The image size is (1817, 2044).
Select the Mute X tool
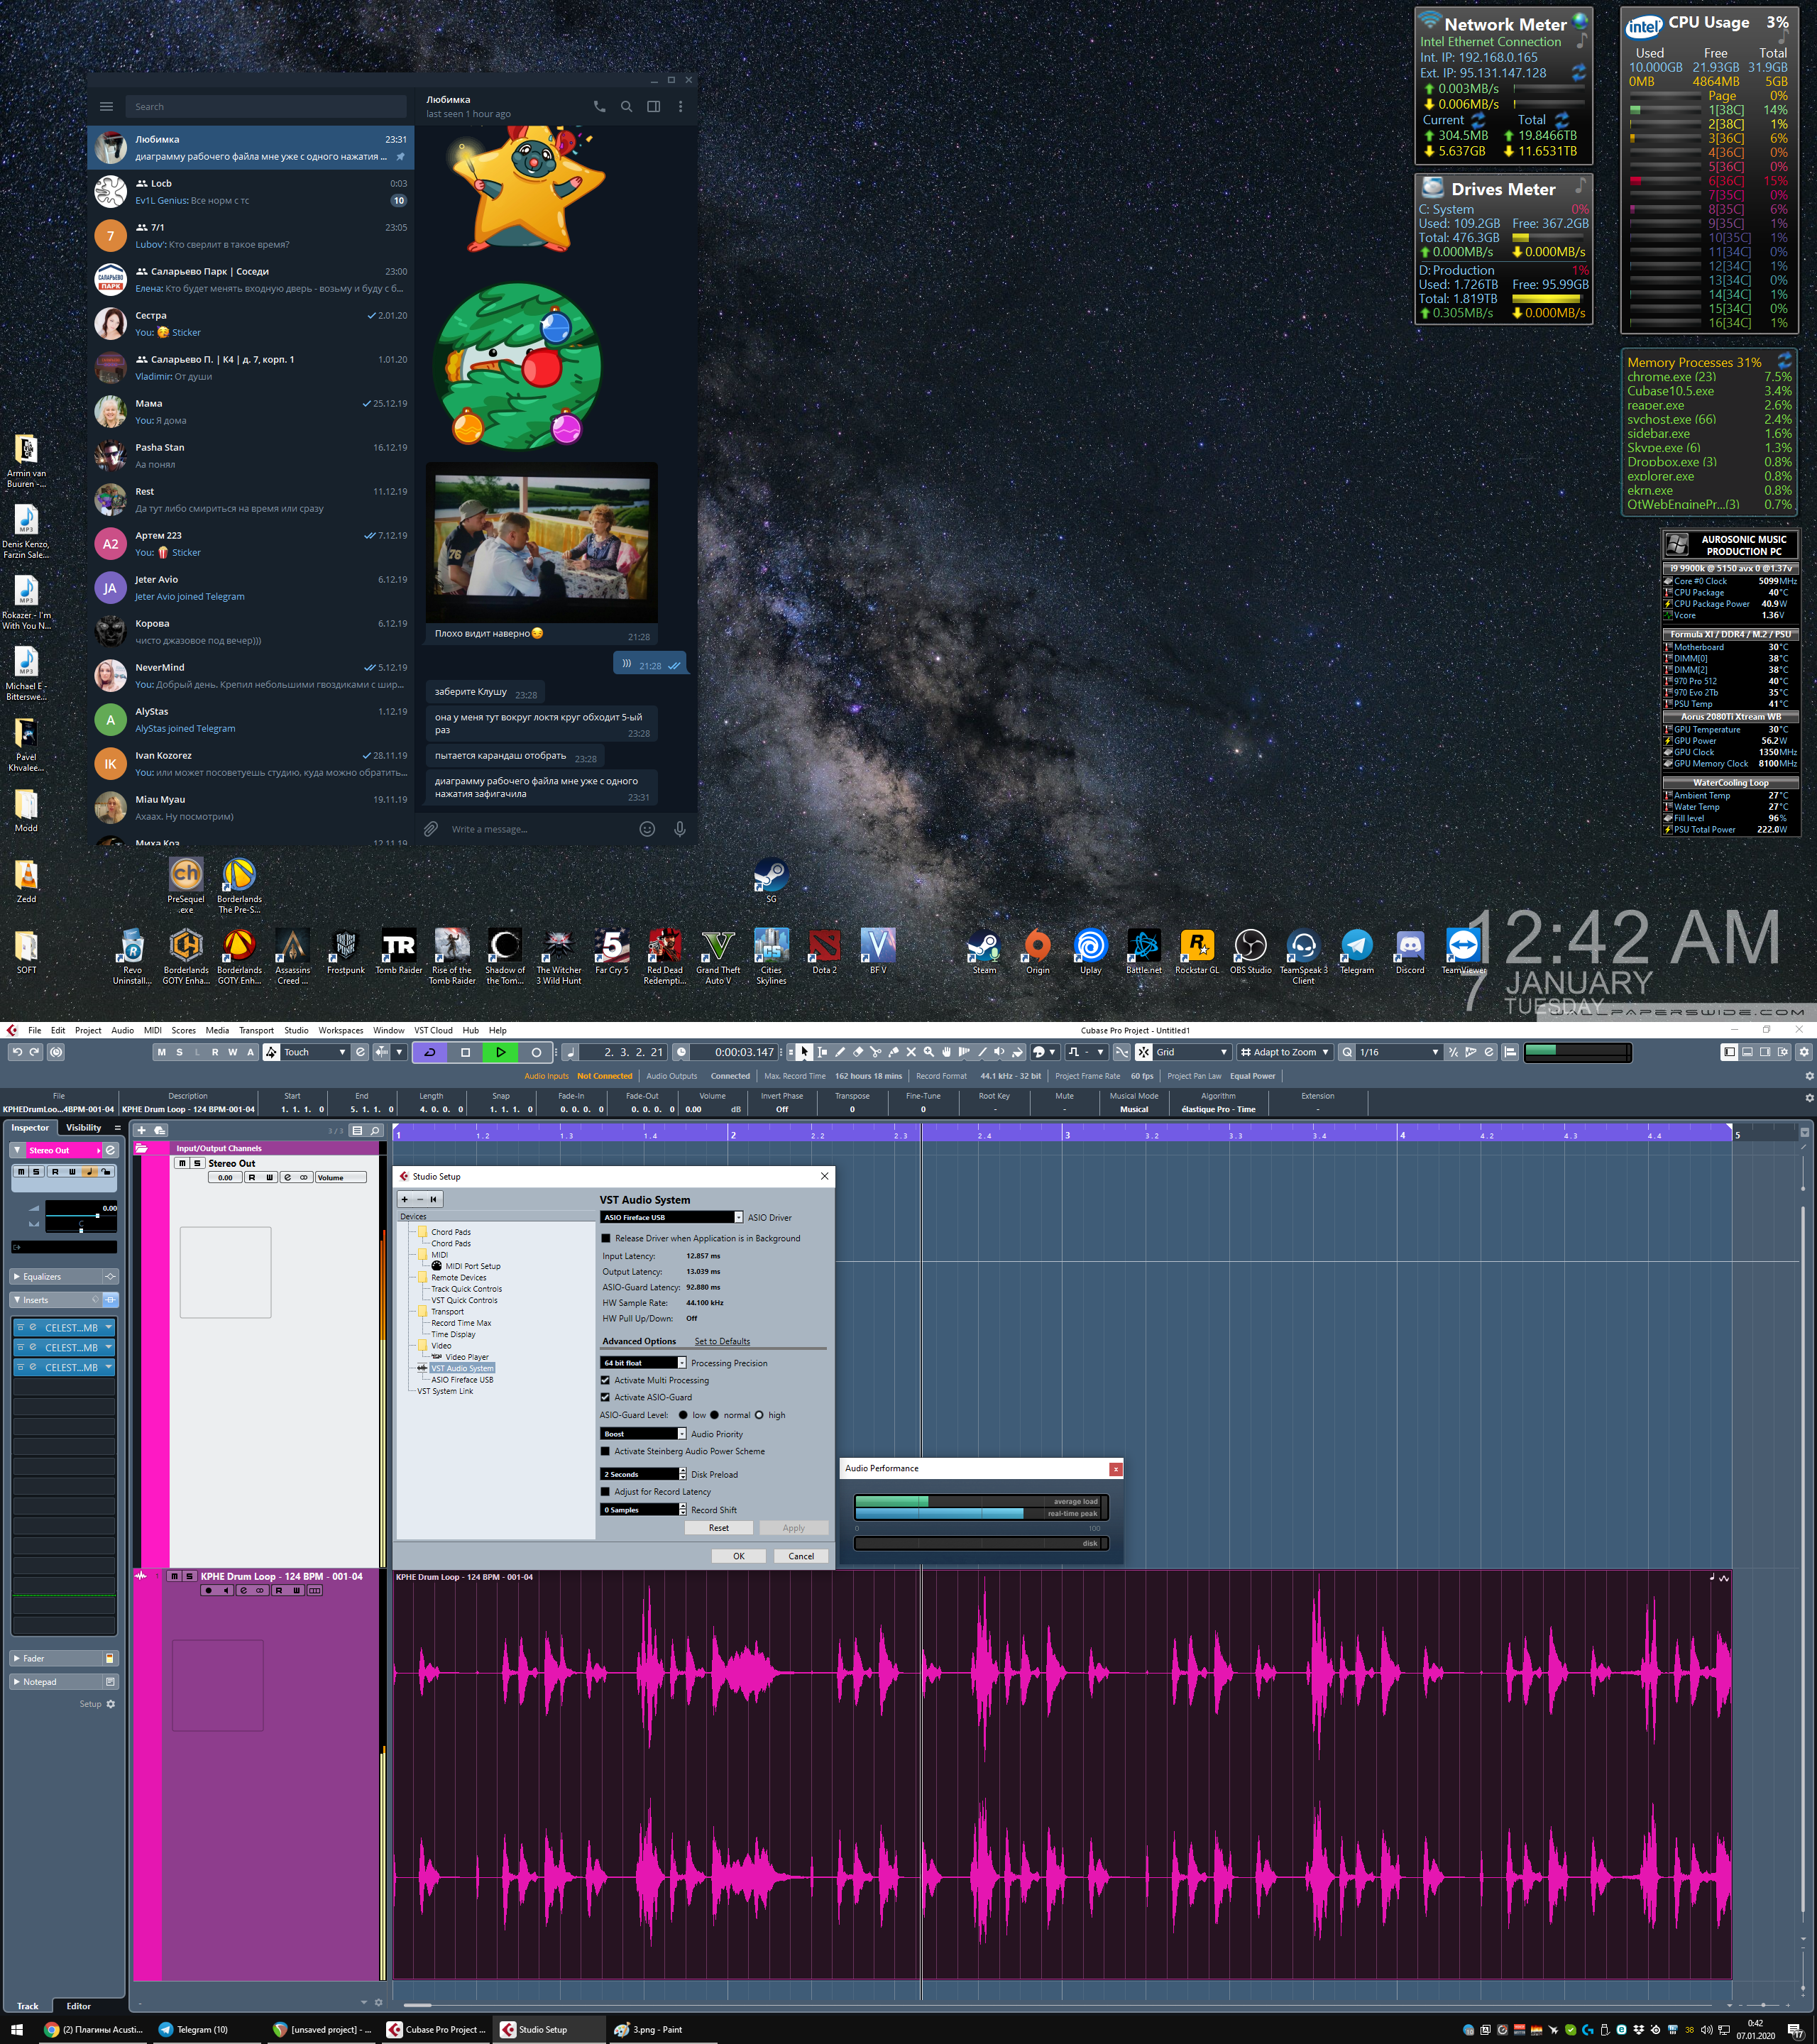pos(911,1052)
